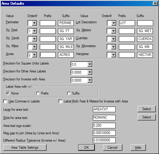Toggle Label Both Feet & Meters checkbox
The width and height of the screenshot is (159, 154).
(x=60, y=102)
